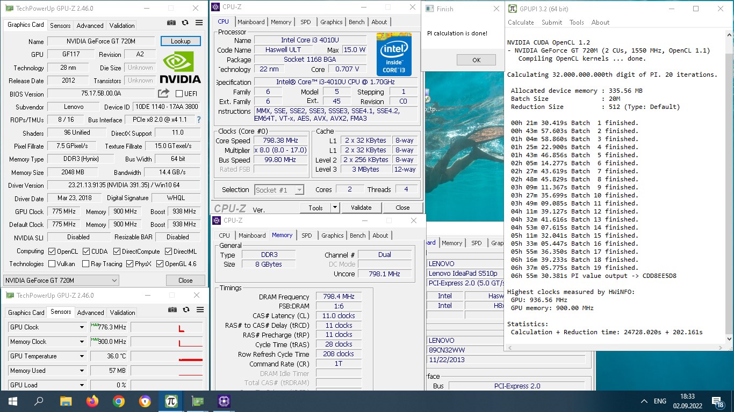Click the Close button in CPU-Z
Screen dimensions: 734x412
click(402, 208)
